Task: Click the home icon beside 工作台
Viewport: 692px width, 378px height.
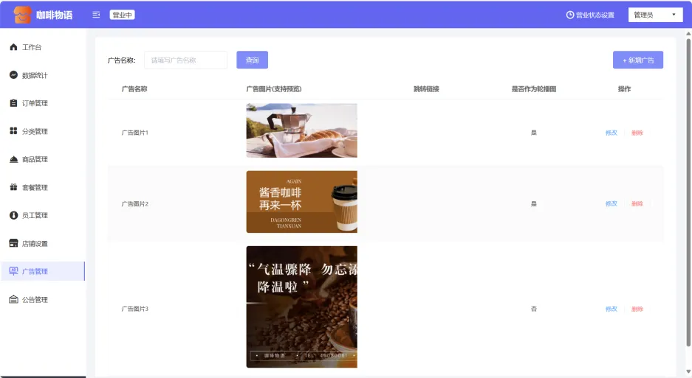Action: click(13, 47)
